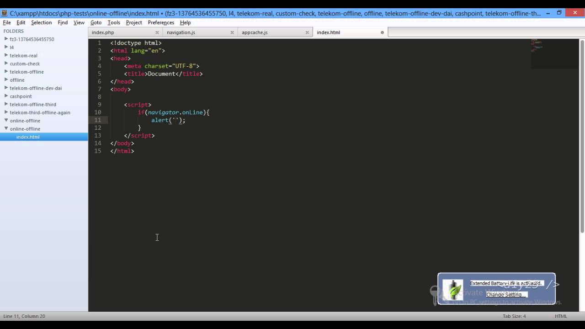Open the Tools menu
The height and width of the screenshot is (329, 585).
[x=114, y=22]
